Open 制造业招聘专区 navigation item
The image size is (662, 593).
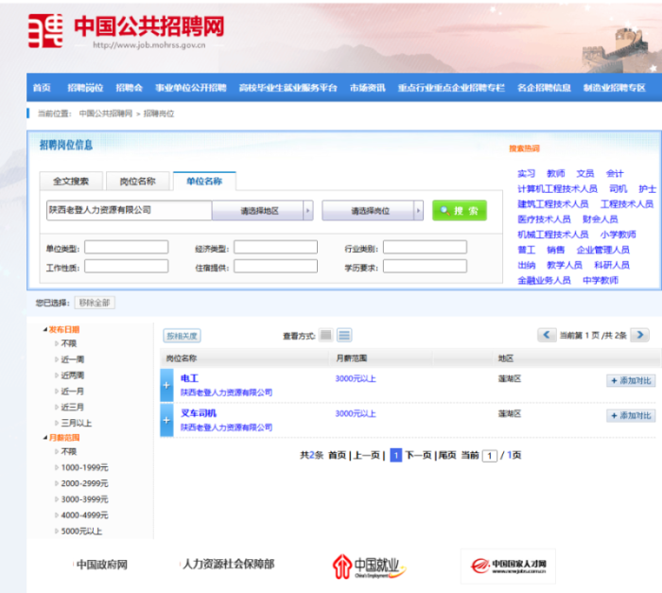point(615,88)
